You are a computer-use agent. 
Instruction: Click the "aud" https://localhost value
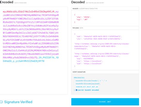(x=93, y=64)
